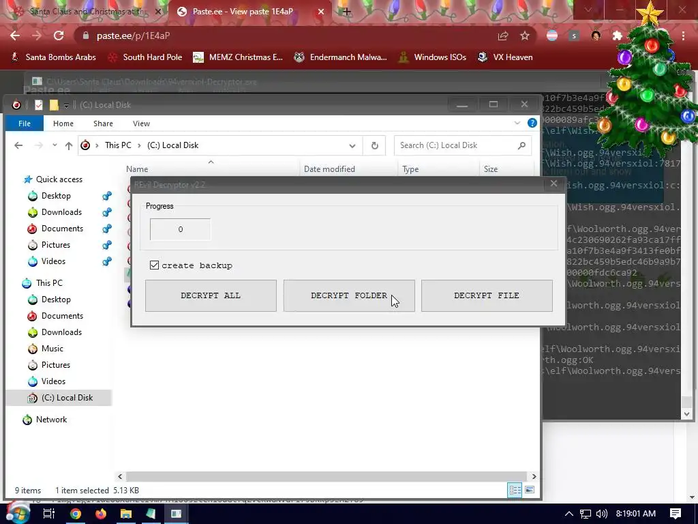Show hidden tray icons chevron
698x524 pixels.
tap(569, 514)
